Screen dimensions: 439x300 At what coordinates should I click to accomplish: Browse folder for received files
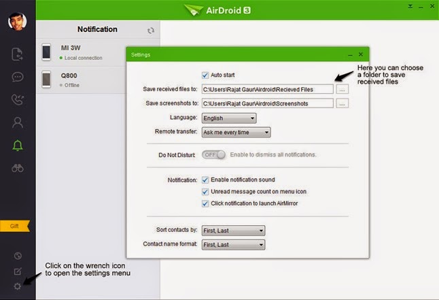tap(342, 89)
